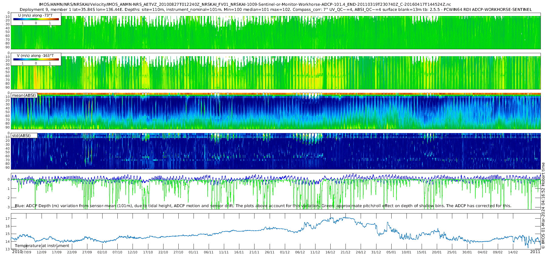Click the 27/09 date tick label
546x257 pixels.
tap(87, 252)
